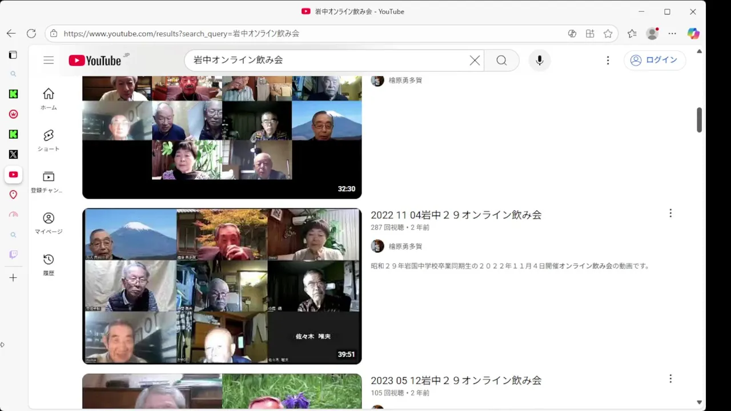Open the Edge settings and more menu
This screenshot has height=411, width=731.
pos(672,34)
